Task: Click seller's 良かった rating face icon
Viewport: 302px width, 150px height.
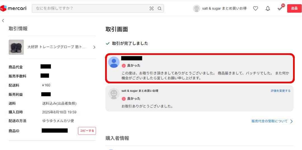Action: pos(124,99)
